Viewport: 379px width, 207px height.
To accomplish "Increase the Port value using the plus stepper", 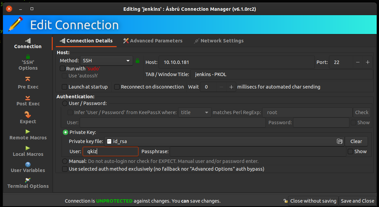I will point(368,62).
